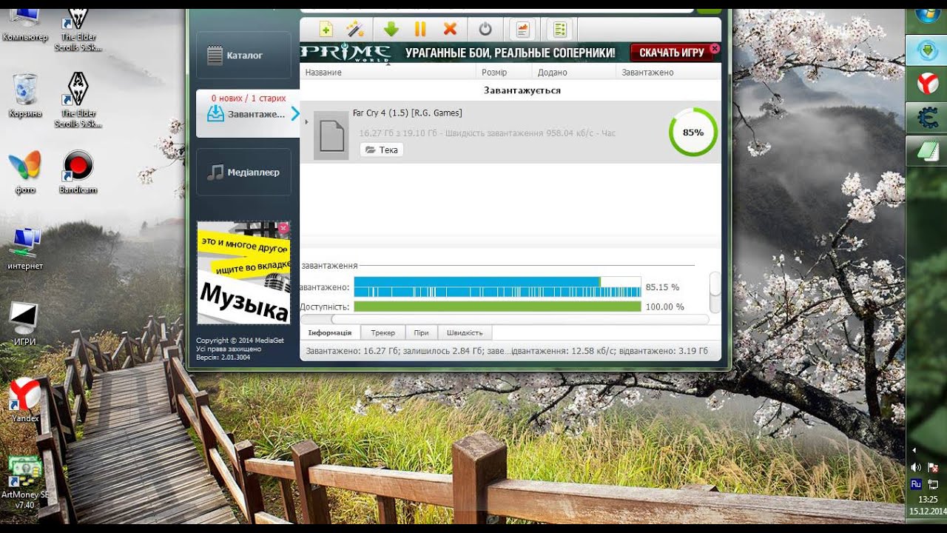This screenshot has width=947, height=533.
Task: Launch the Bandicam desktop shortcut
Action: point(78,172)
